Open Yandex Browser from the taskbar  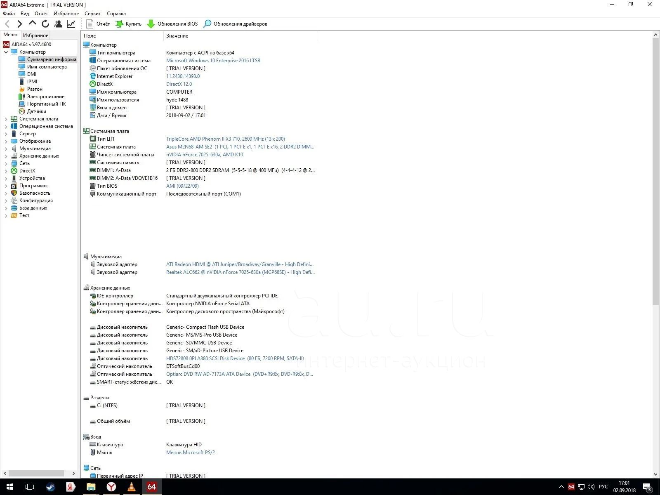pos(111,487)
